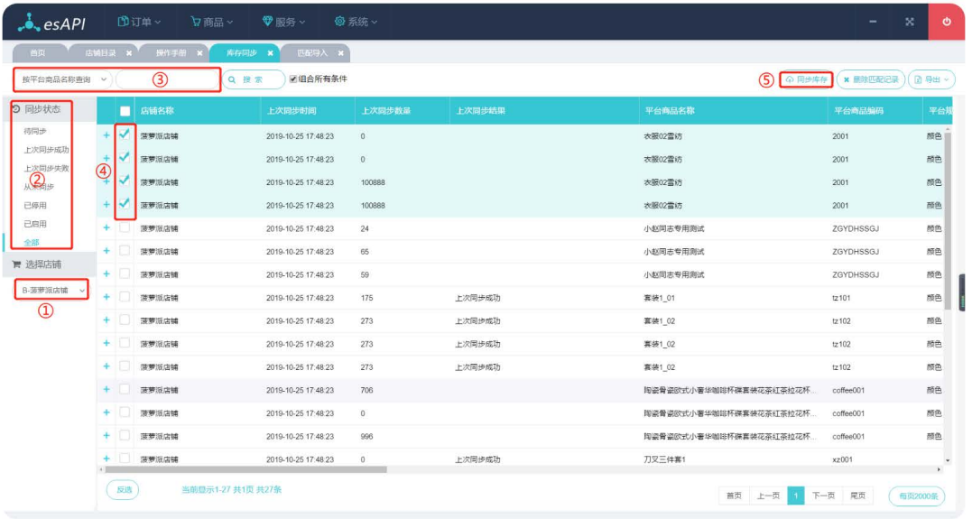Open the 导出 export dropdown

click(x=932, y=79)
